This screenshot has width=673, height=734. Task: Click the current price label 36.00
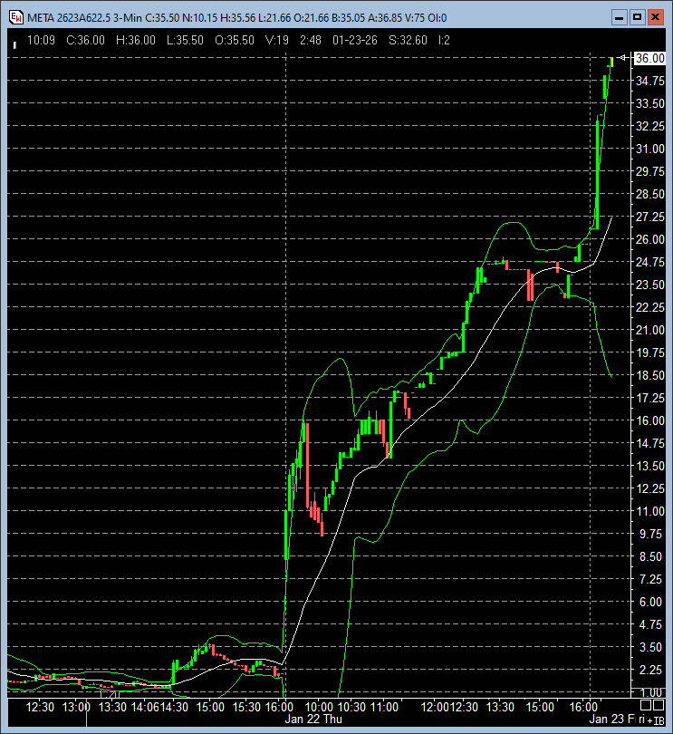(x=649, y=58)
